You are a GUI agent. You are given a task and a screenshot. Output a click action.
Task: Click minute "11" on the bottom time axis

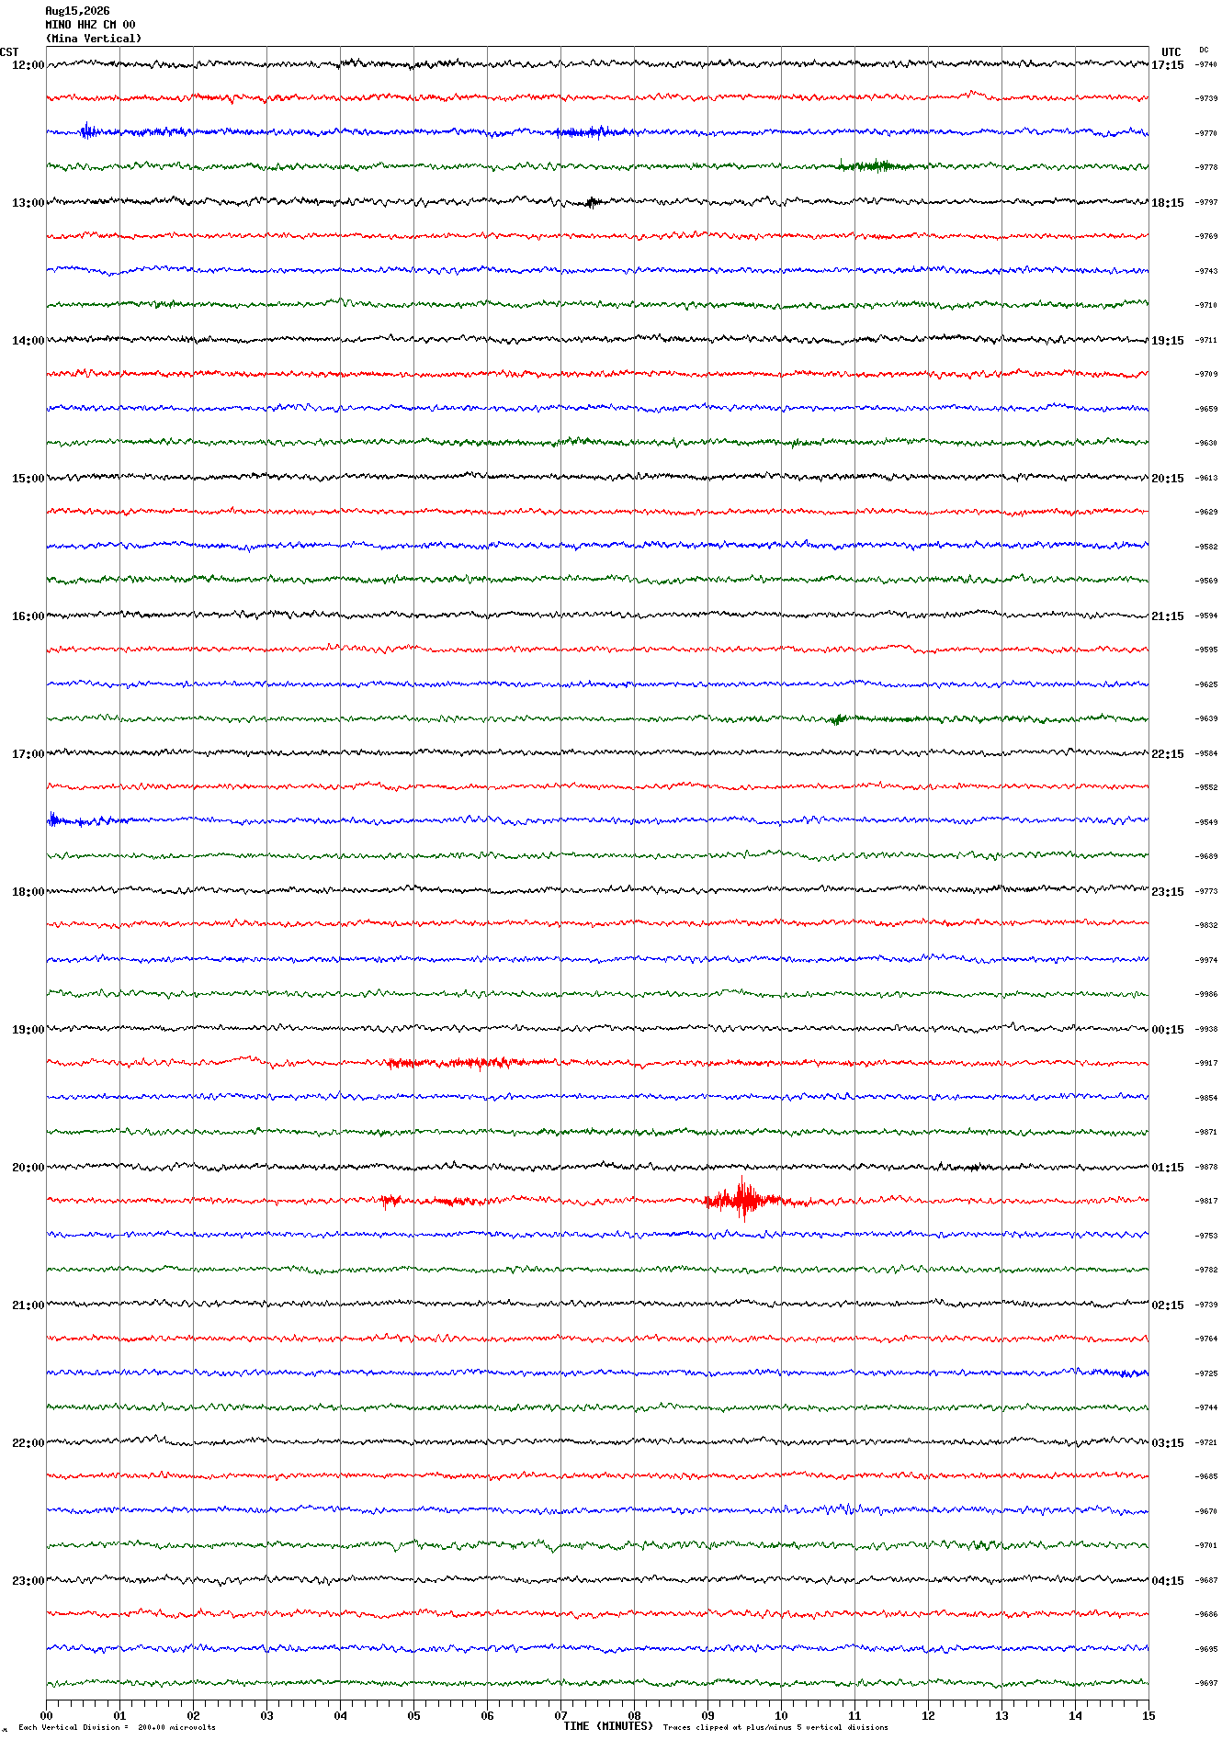pyautogui.click(x=854, y=1715)
